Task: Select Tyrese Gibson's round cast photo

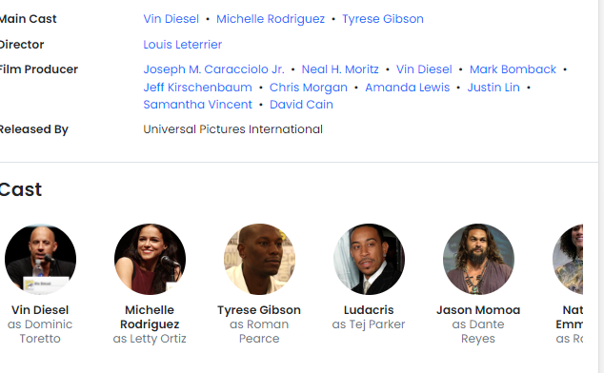Action: (259, 259)
